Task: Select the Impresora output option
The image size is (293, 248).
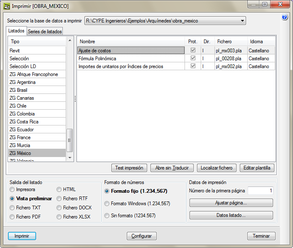Action: pyautogui.click(x=12, y=189)
